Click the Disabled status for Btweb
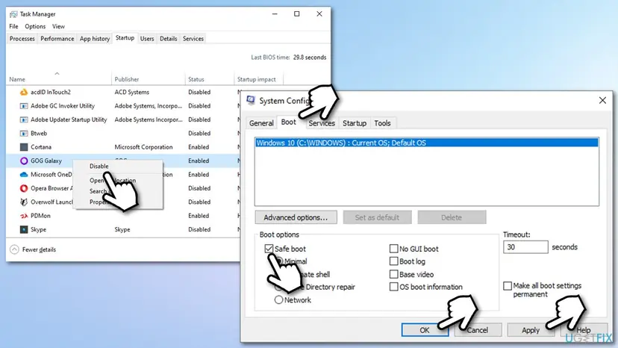The width and height of the screenshot is (618, 348). [x=199, y=134]
